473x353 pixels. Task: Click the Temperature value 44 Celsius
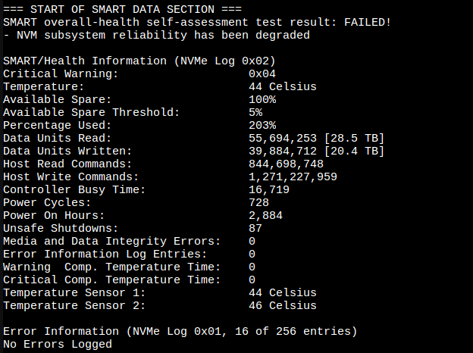283,87
